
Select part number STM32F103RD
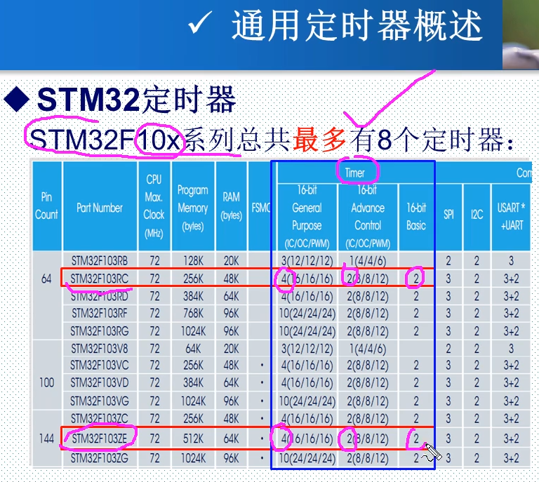point(100,296)
